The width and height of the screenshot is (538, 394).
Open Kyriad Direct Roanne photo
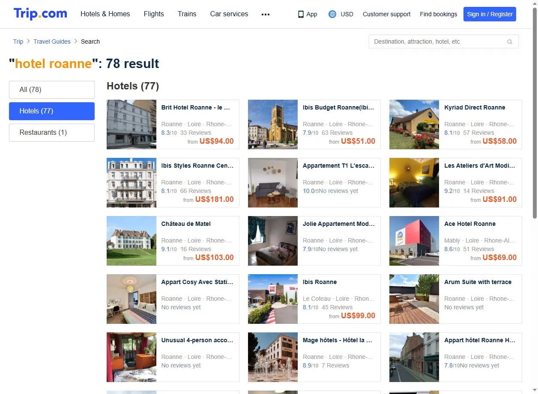414,124
